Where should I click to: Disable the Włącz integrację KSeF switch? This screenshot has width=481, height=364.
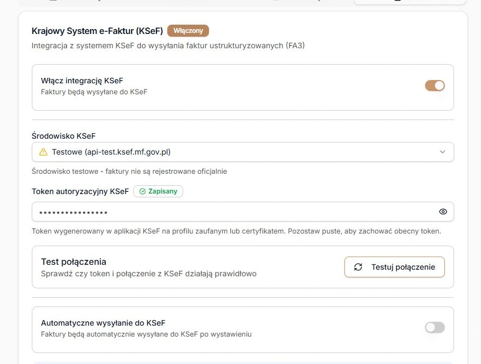[435, 86]
